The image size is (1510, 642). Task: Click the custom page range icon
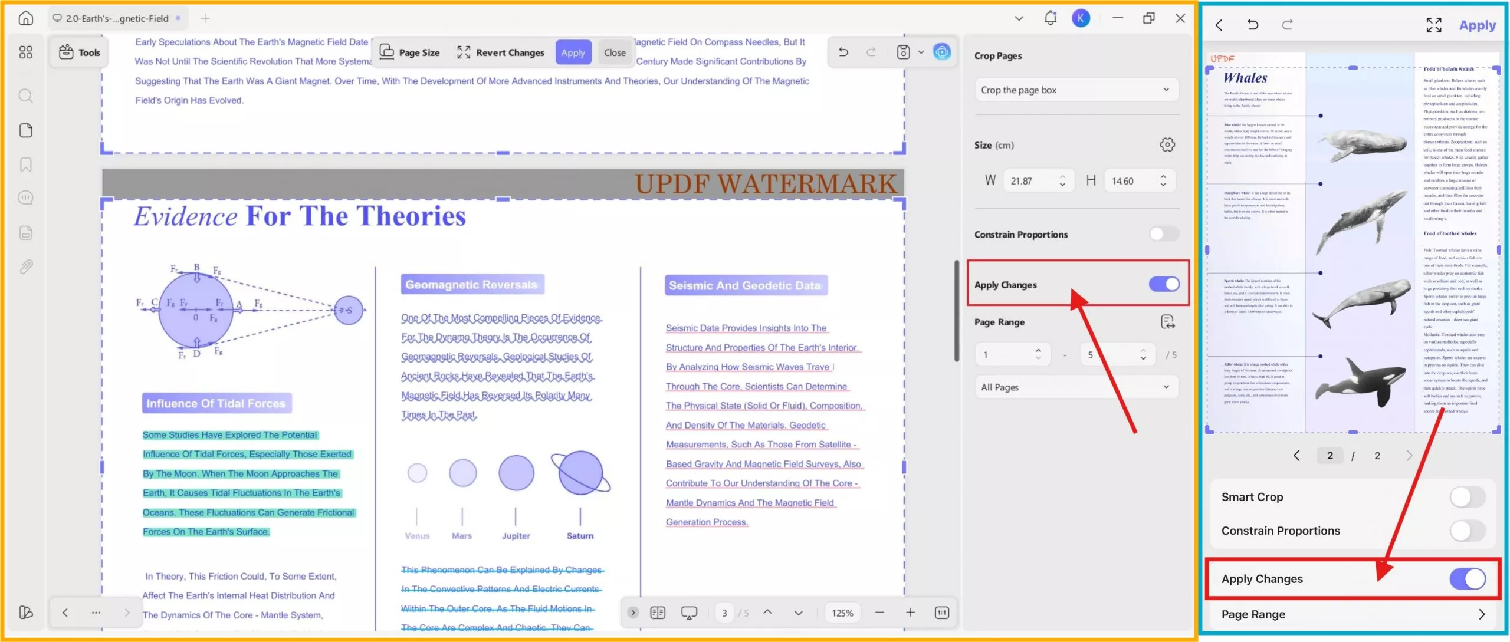tap(1167, 322)
